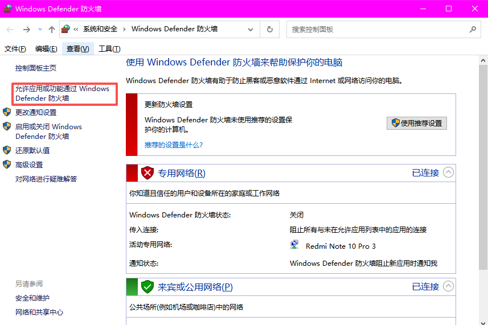This screenshot has height=325, width=488.
Task: Click scrollbar up arrow
Action: (x=483, y=60)
